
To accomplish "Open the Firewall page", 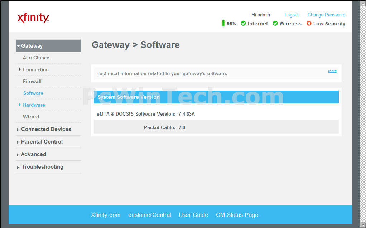I will point(32,81).
